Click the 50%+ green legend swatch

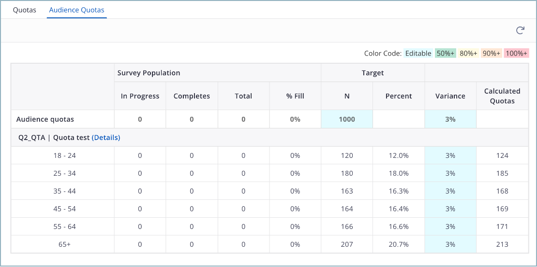point(445,54)
